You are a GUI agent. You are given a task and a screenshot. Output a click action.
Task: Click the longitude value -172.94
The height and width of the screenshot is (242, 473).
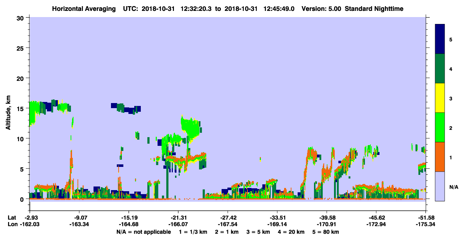click(x=376, y=225)
